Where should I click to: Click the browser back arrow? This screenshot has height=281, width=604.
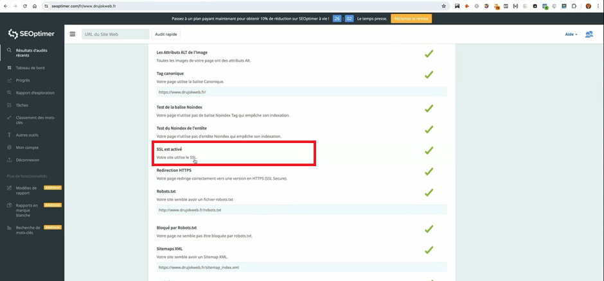click(5, 6)
